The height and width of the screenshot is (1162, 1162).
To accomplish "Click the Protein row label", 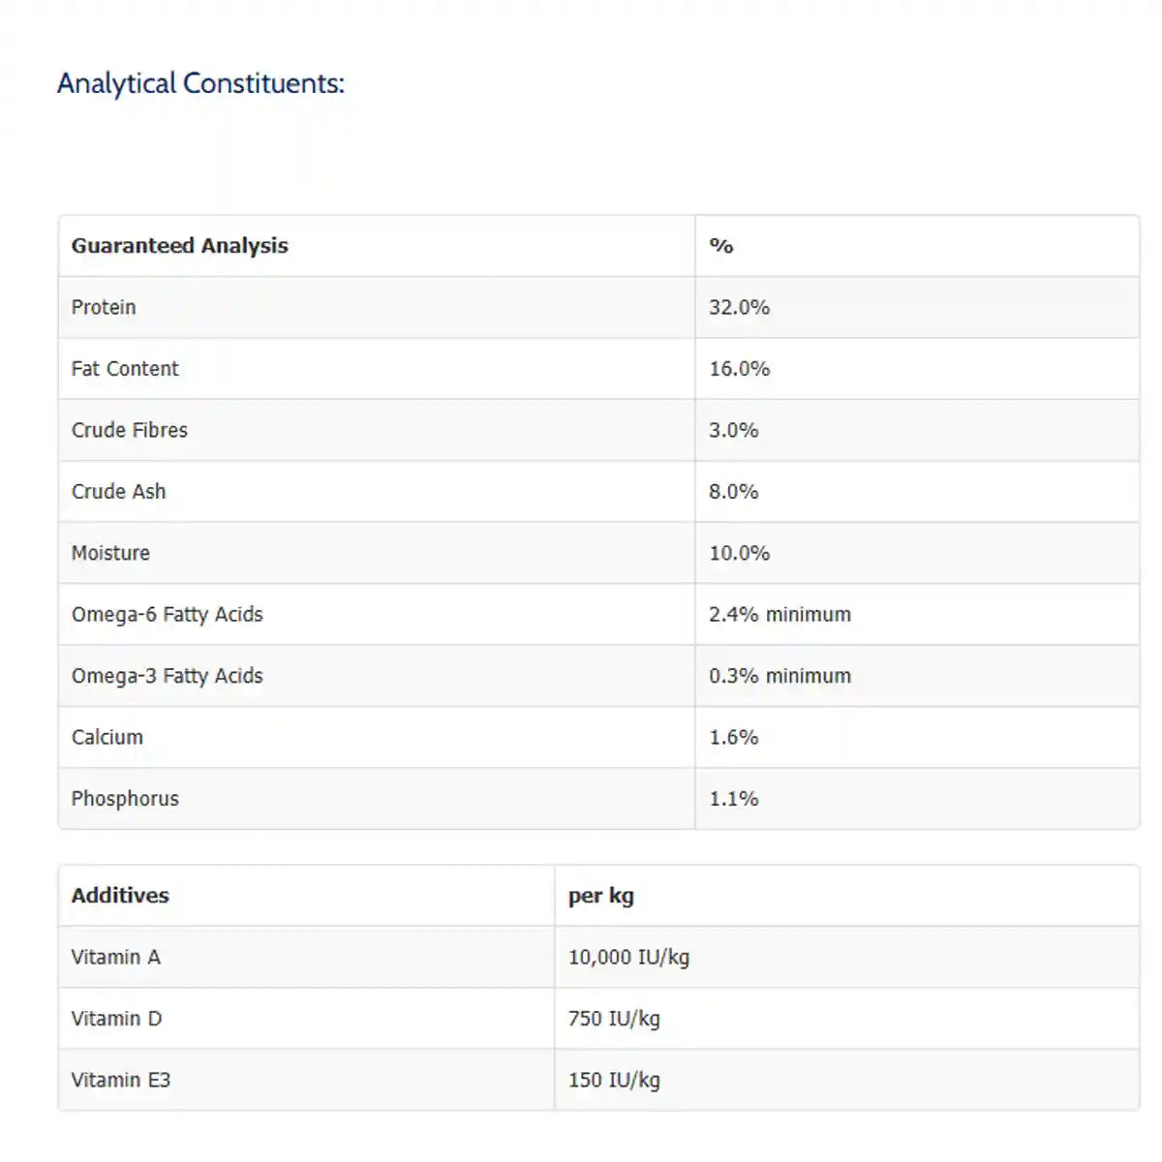I will pos(104,307).
